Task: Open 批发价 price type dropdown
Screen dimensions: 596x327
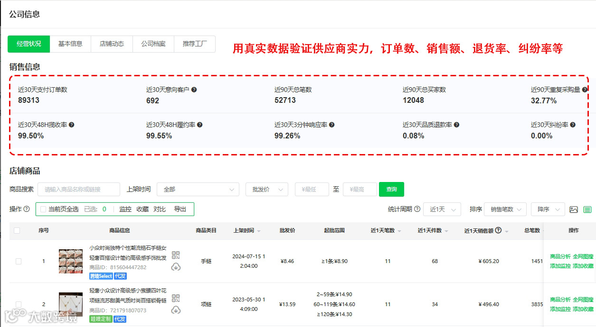Action: coord(267,189)
